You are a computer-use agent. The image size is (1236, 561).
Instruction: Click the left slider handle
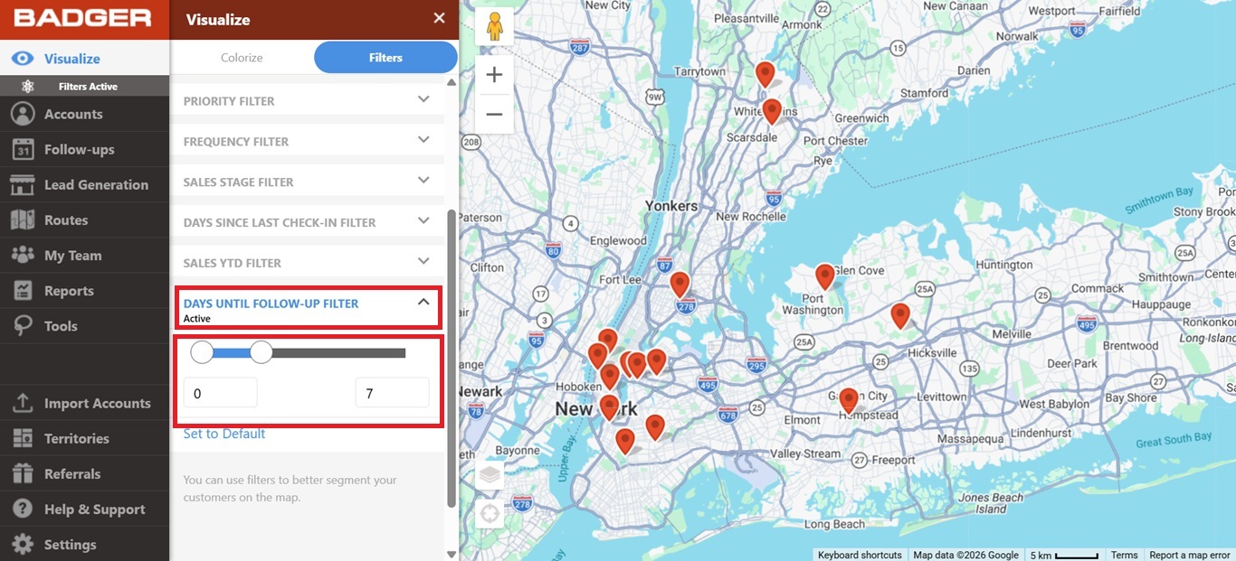(x=202, y=352)
